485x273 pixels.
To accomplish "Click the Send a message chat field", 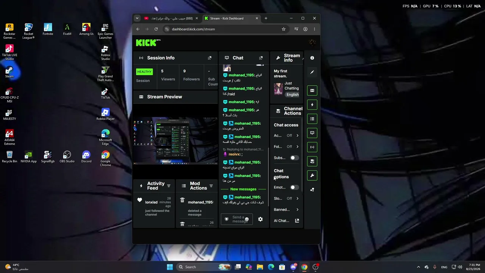I will point(237,219).
